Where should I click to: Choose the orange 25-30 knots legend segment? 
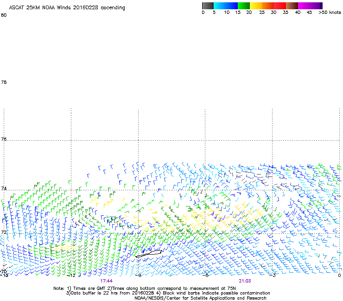click(268, 6)
